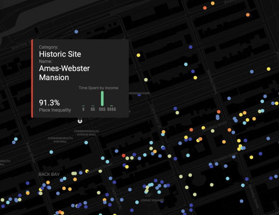
Task: Click the "Exeter Street" street label
Action: click(30, 152)
